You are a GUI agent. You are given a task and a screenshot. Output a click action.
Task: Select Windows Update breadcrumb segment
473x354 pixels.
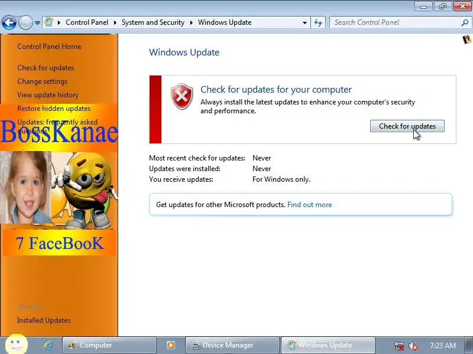point(225,22)
